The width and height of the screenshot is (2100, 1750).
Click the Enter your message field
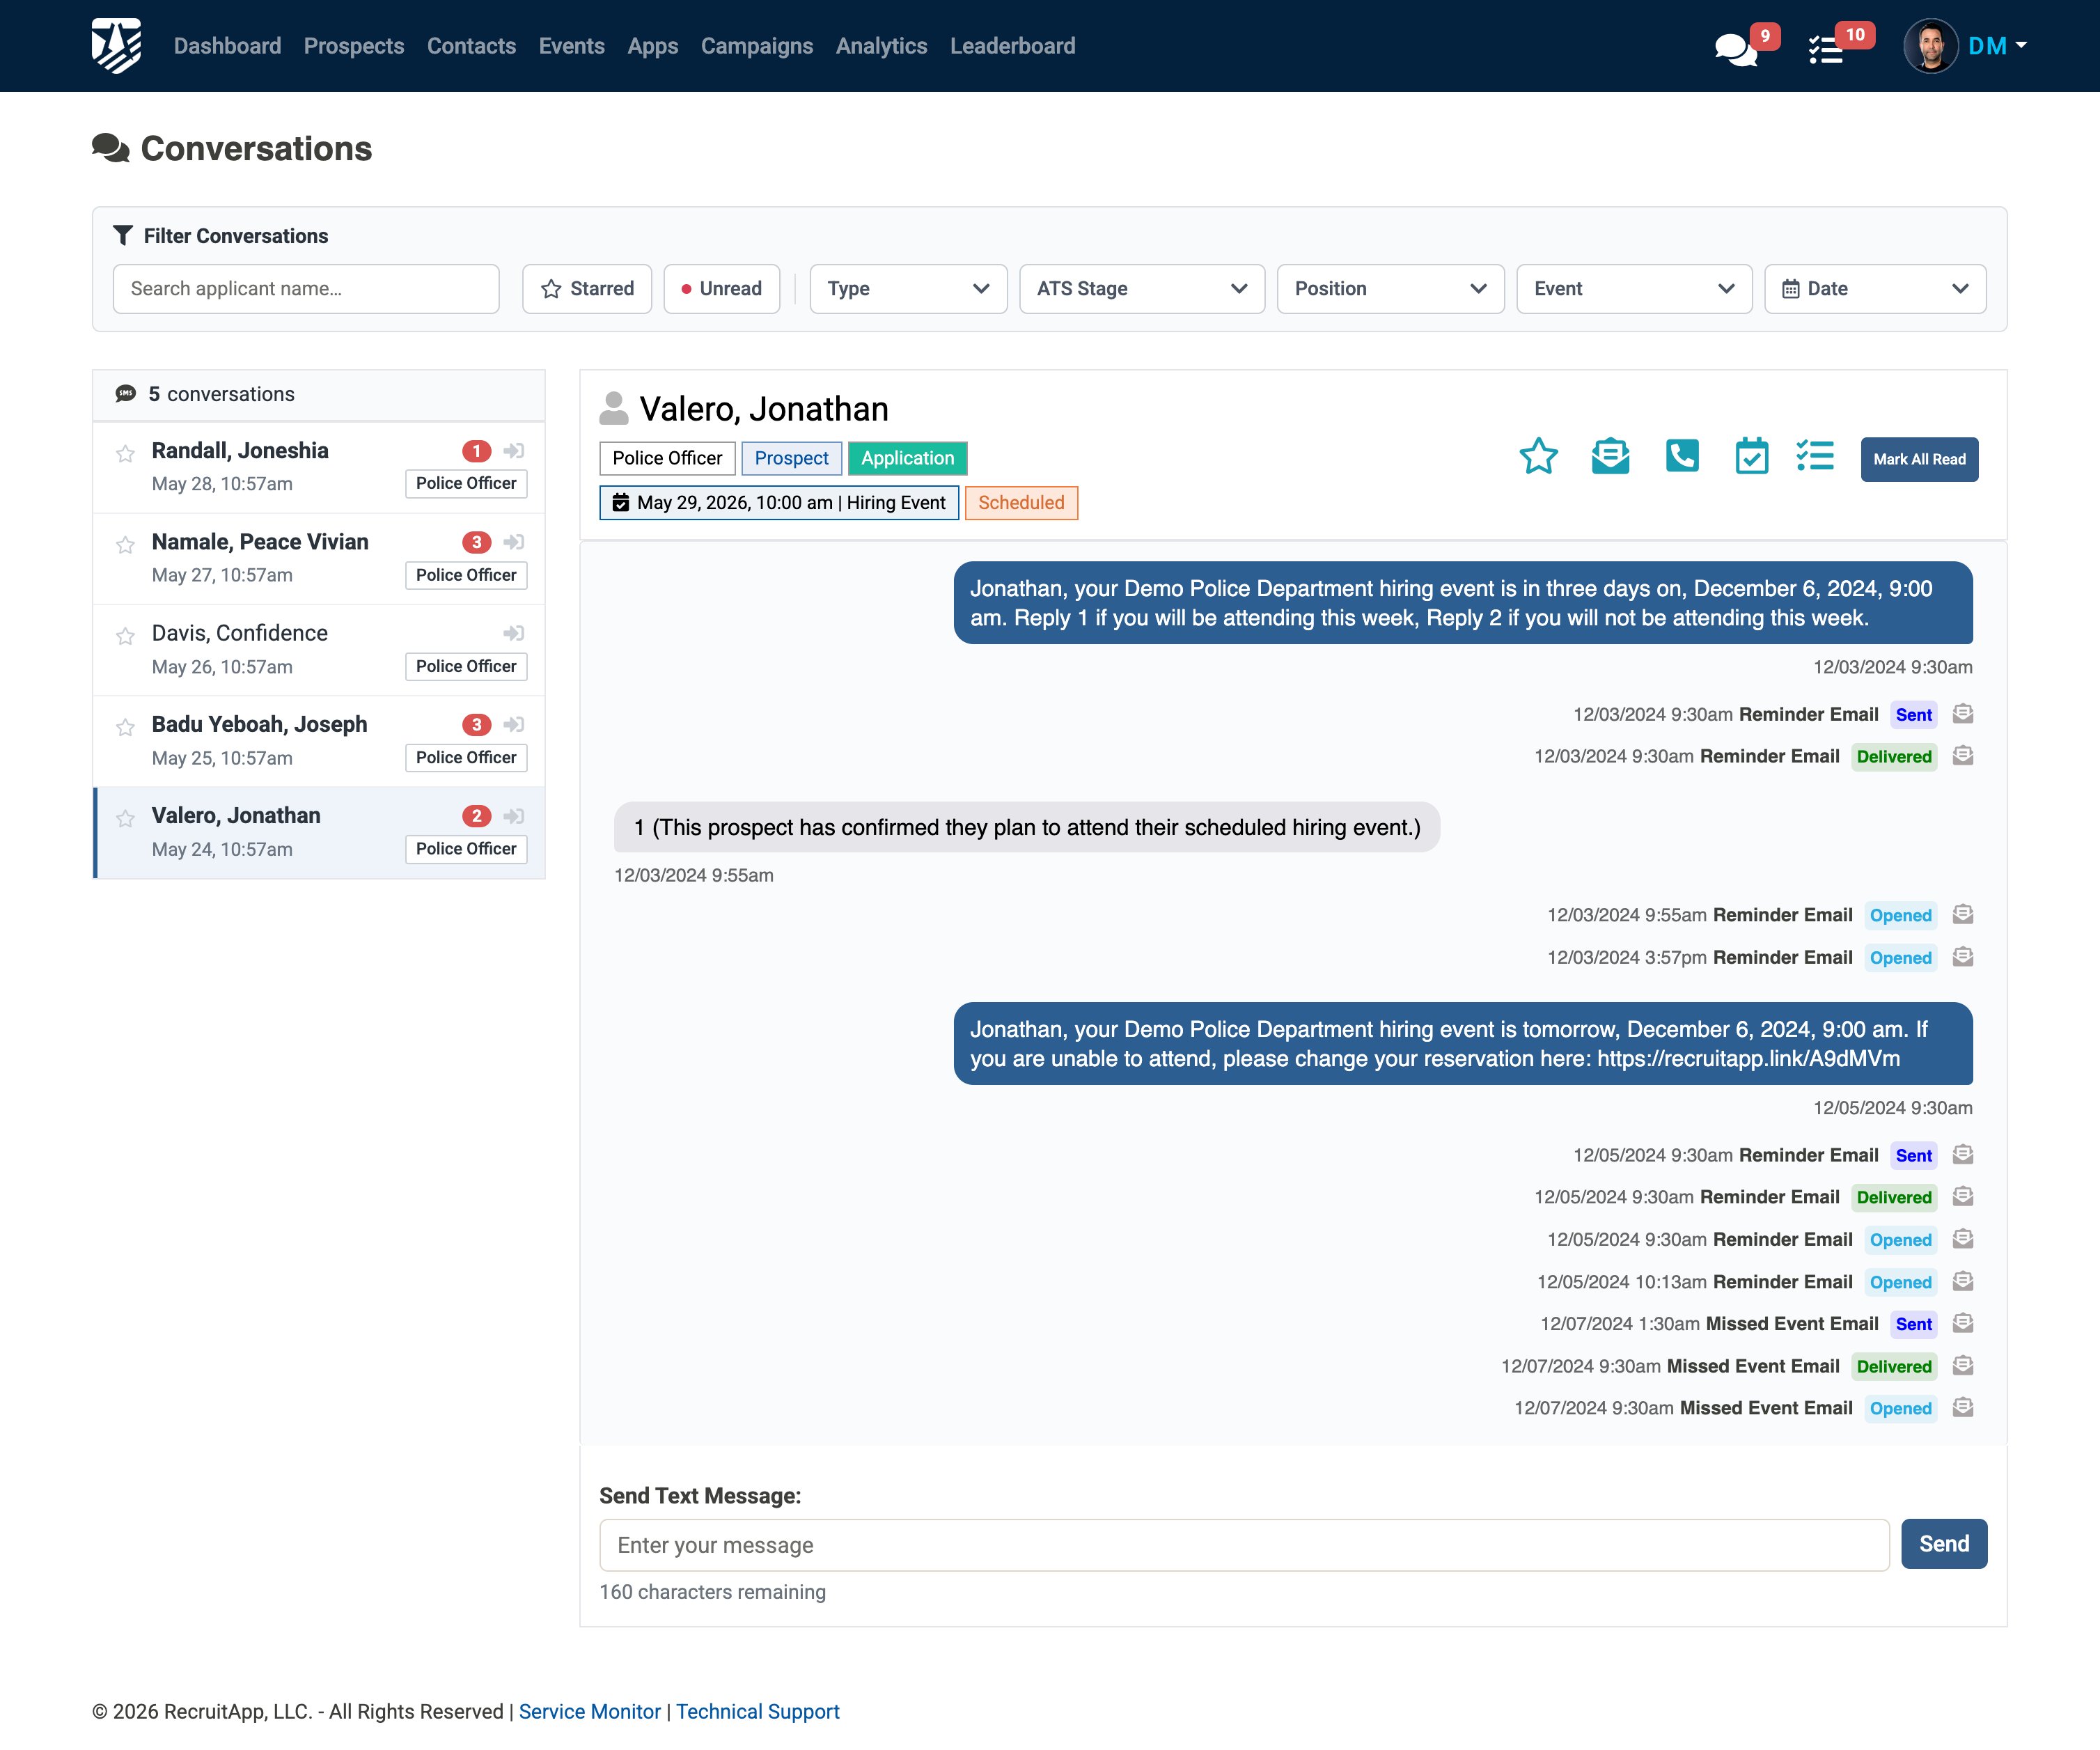[x=1244, y=1545]
